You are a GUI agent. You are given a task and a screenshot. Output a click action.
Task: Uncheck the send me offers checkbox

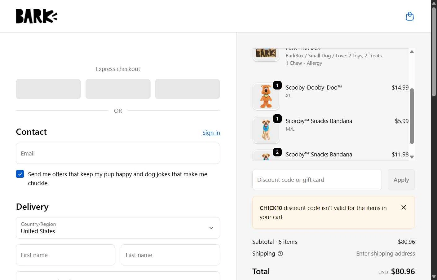tap(20, 174)
